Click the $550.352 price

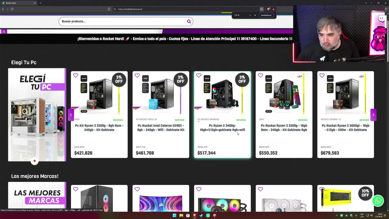tap(268, 153)
